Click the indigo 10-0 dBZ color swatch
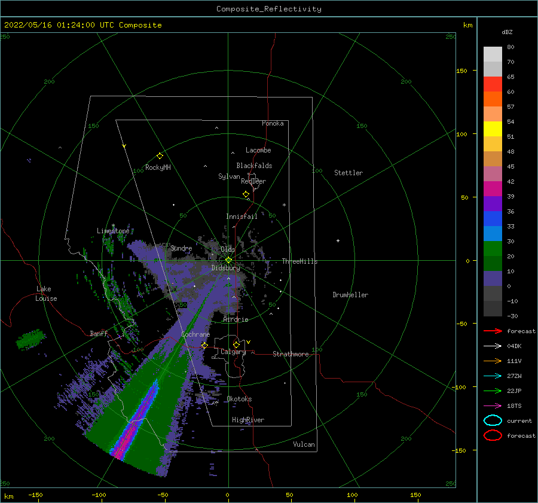Image resolution: width=538 pixels, height=503 pixels. click(x=493, y=279)
